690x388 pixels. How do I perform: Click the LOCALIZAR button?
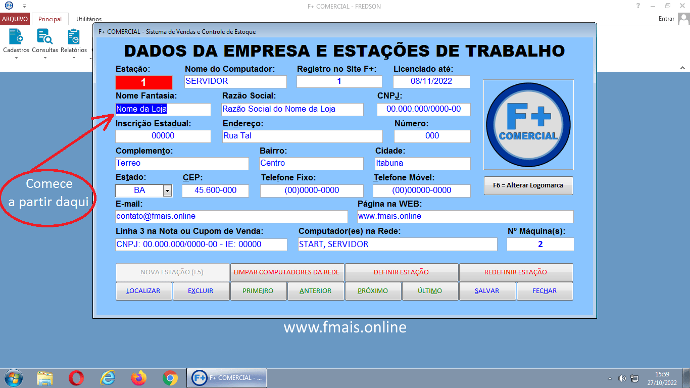click(x=144, y=291)
